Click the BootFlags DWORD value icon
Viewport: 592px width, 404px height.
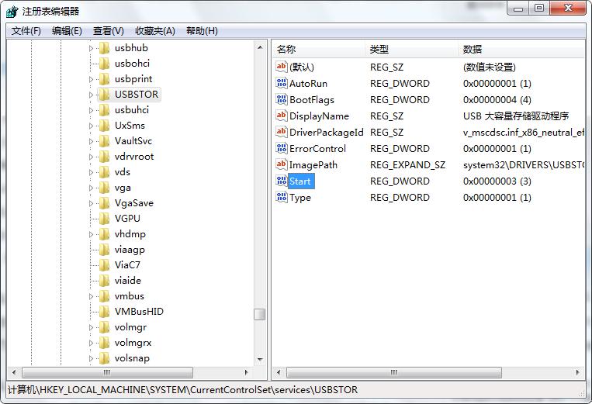tap(282, 99)
